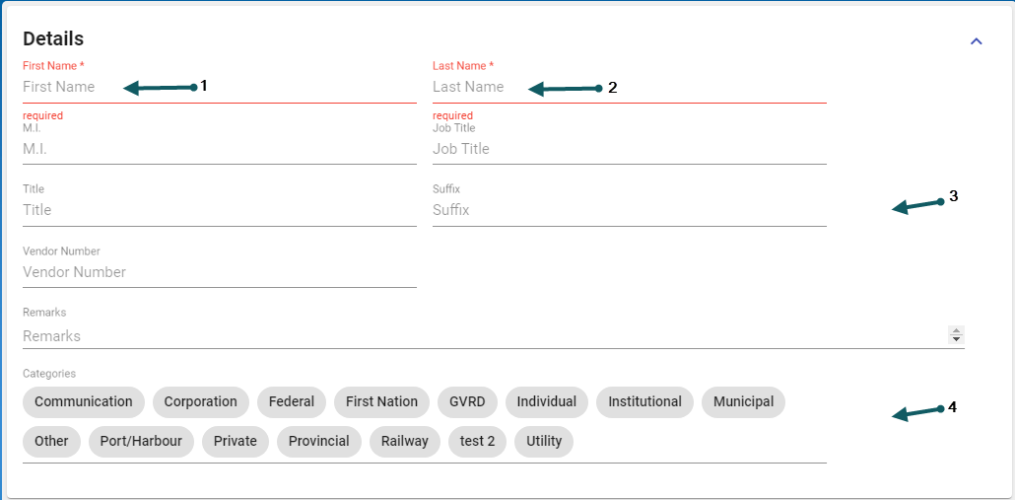The width and height of the screenshot is (1015, 500).
Task: Focus the Suffix input field
Action: click(x=629, y=210)
